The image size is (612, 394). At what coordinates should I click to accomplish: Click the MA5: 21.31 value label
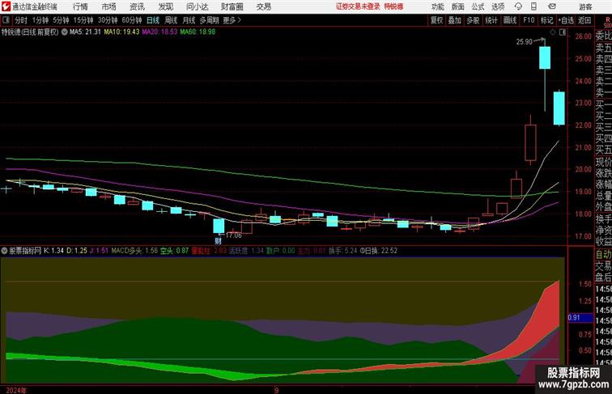click(85, 32)
